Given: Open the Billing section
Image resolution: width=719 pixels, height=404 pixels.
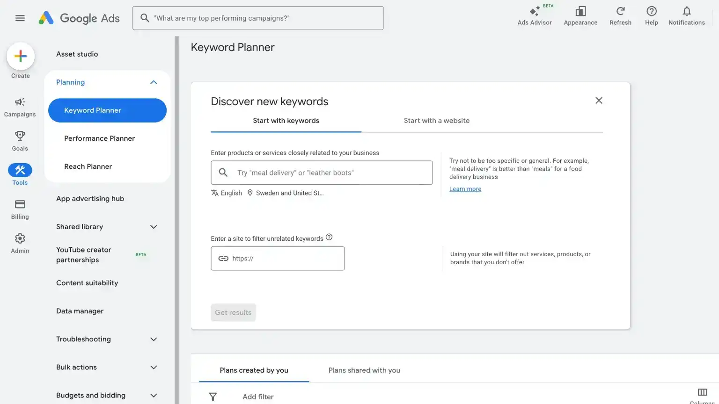Looking at the screenshot, I should point(20,209).
